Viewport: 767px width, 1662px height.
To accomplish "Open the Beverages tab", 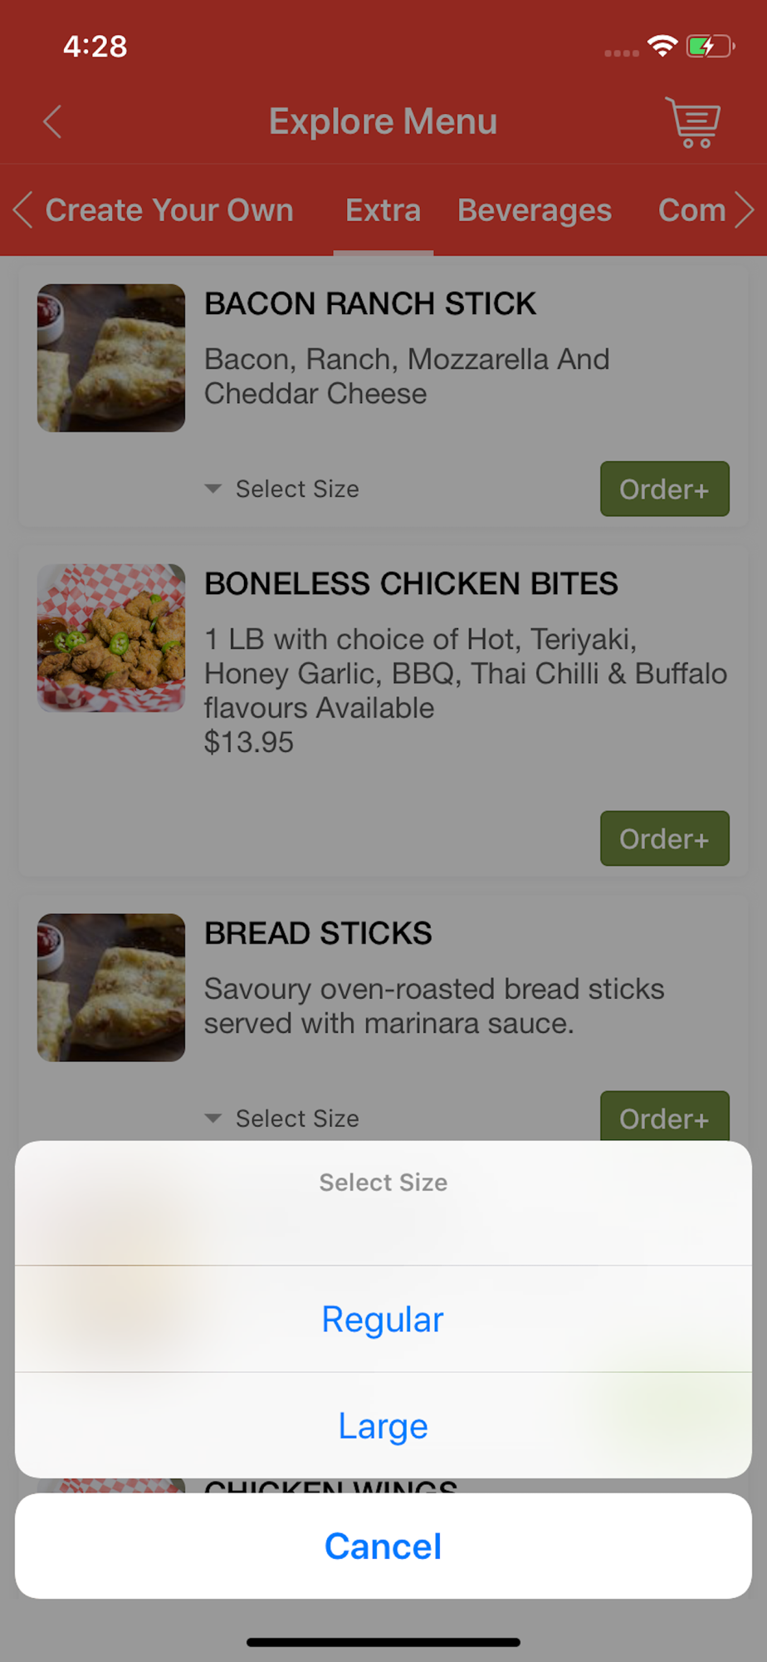I will [535, 210].
